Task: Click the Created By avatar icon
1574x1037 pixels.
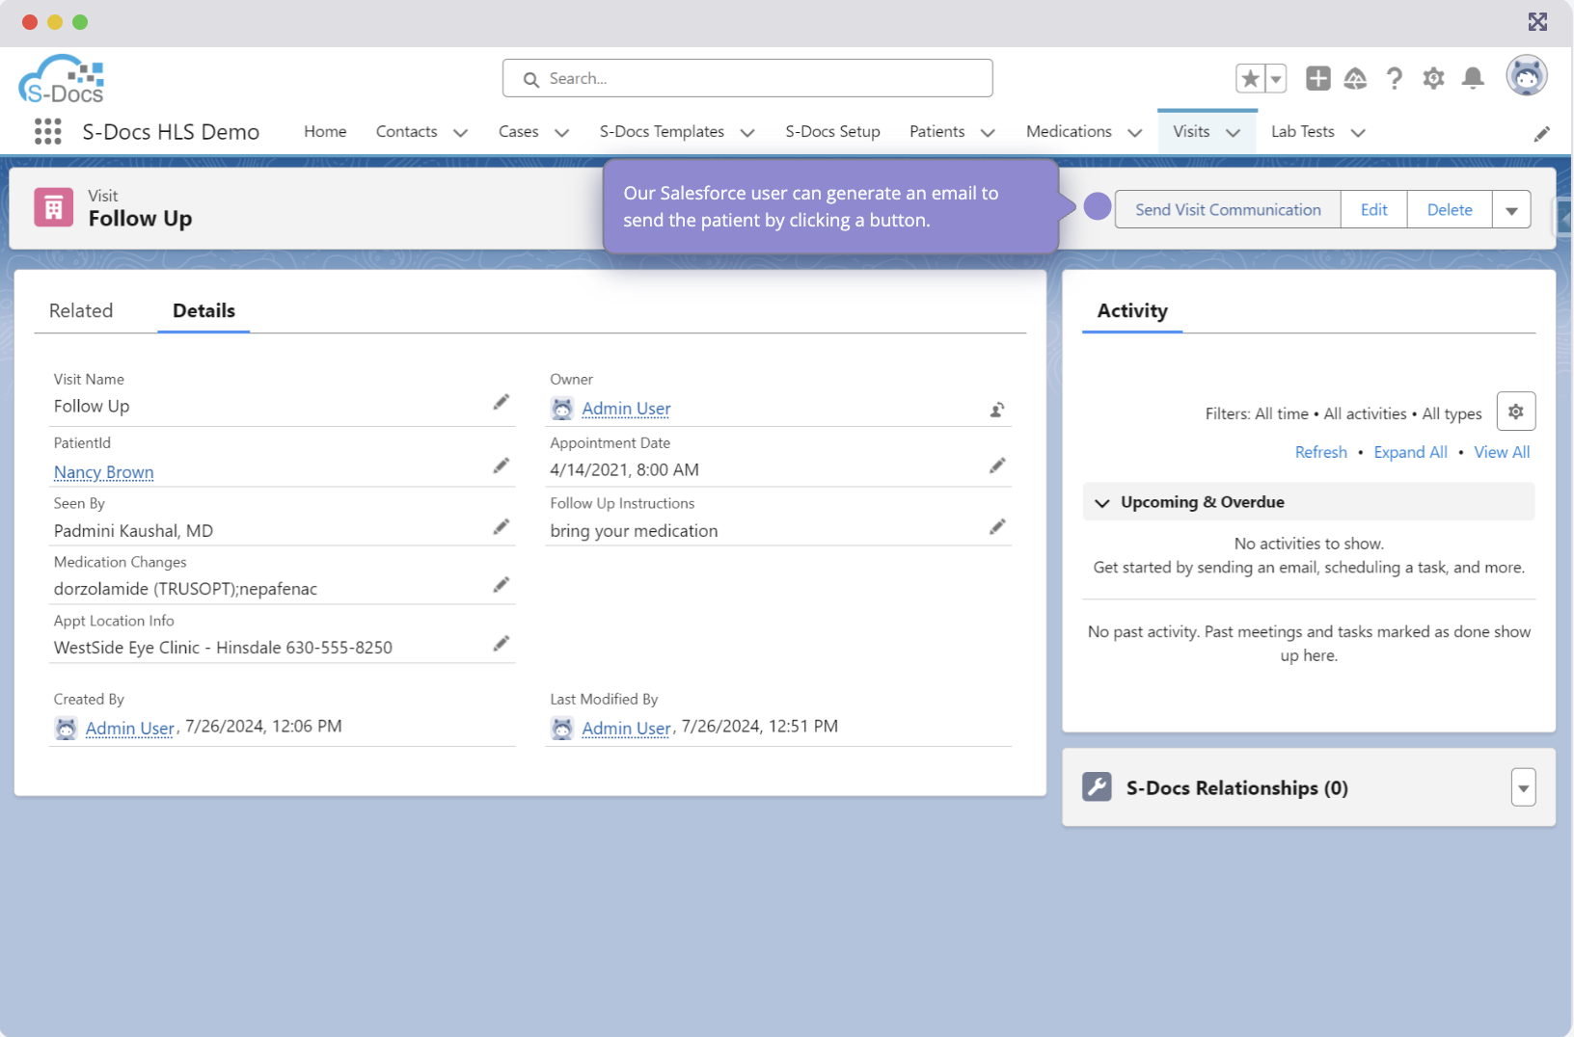Action: [x=66, y=729]
